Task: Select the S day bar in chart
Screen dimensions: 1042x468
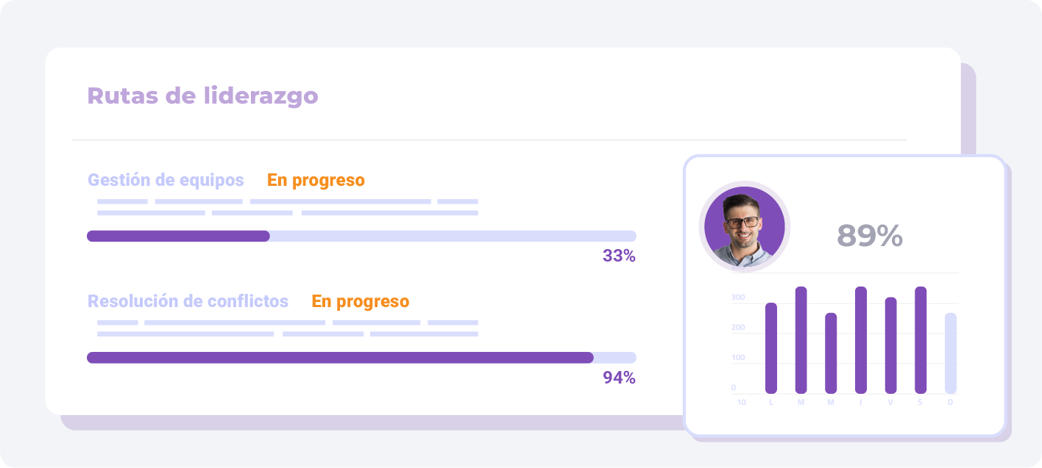Action: (921, 340)
